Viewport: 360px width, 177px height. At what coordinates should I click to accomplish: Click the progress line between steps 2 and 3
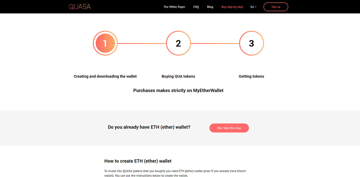point(215,43)
